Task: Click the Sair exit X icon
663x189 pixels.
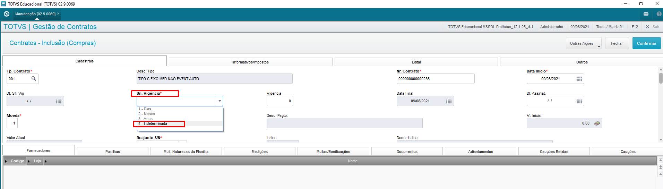Action: [647, 27]
